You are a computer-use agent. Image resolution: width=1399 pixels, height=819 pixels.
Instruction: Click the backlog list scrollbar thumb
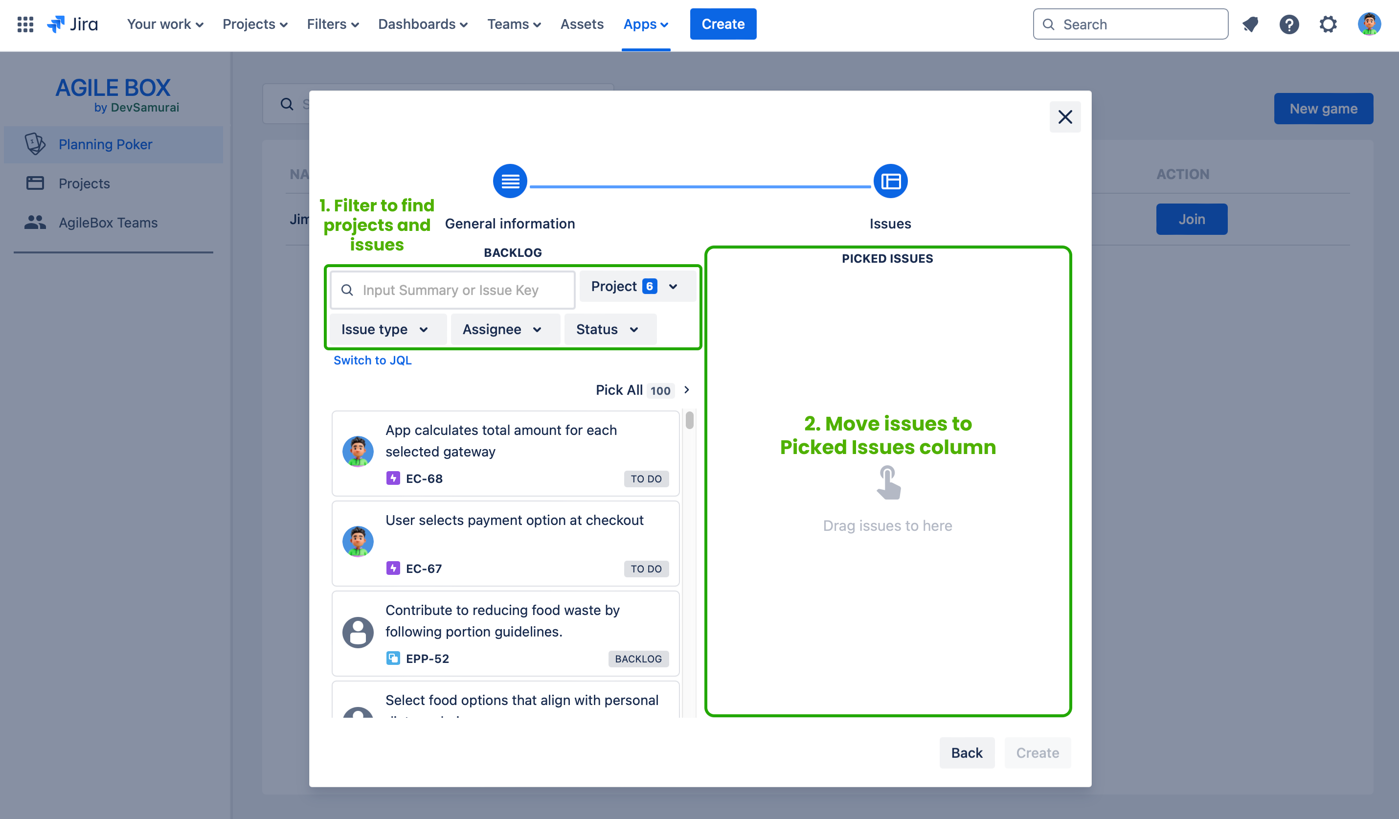[689, 420]
